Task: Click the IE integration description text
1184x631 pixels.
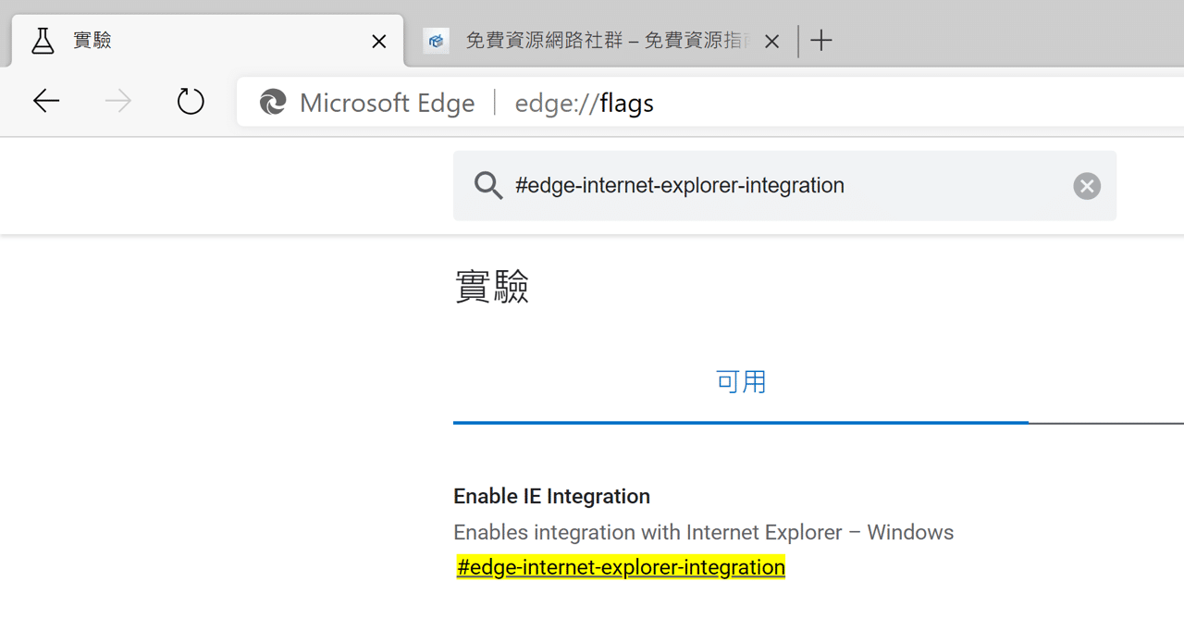Action: [703, 532]
